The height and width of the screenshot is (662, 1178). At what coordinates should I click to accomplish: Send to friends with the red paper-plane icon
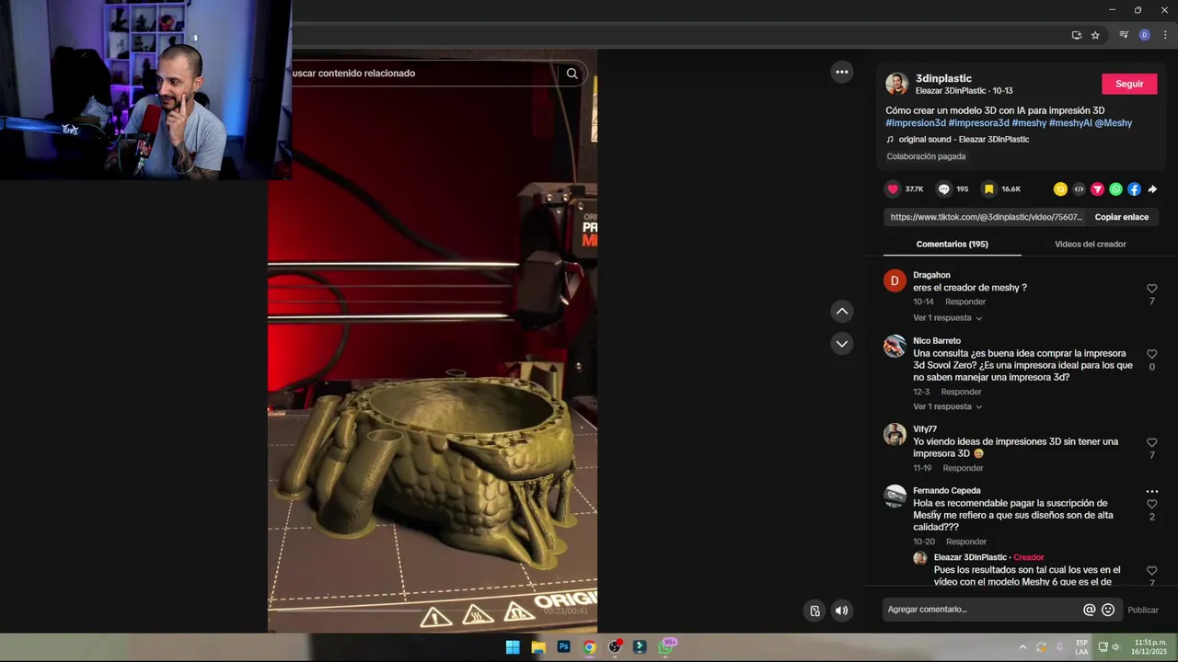pyautogui.click(x=1097, y=189)
